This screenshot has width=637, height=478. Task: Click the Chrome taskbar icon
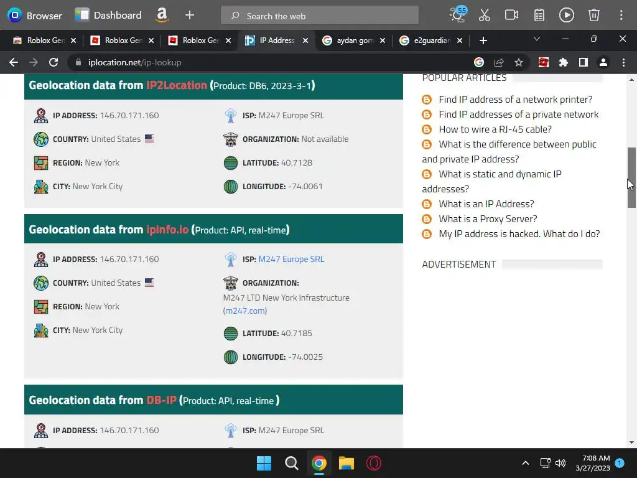coord(319,463)
